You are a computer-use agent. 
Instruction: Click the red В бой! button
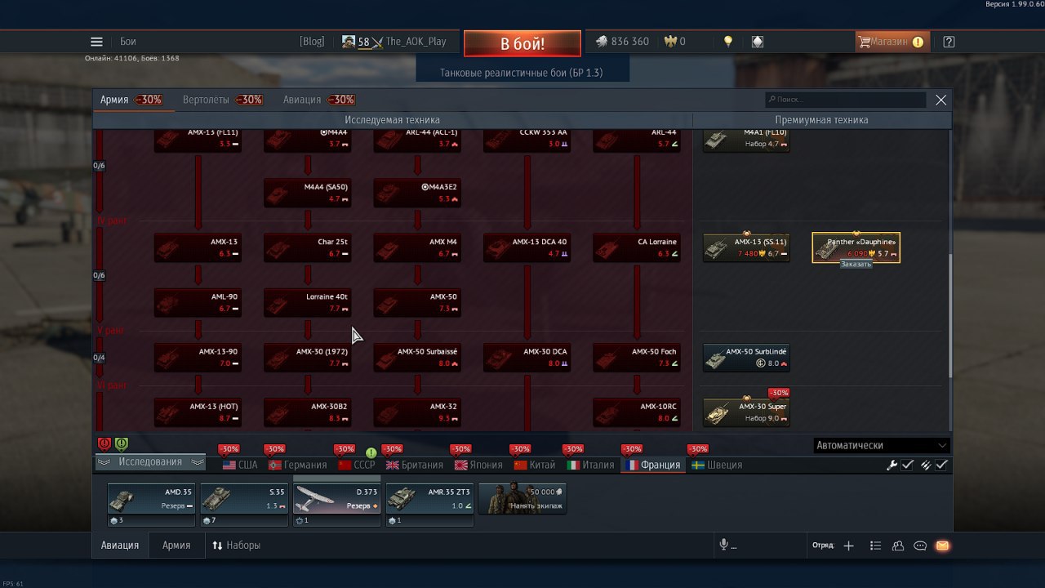click(522, 43)
